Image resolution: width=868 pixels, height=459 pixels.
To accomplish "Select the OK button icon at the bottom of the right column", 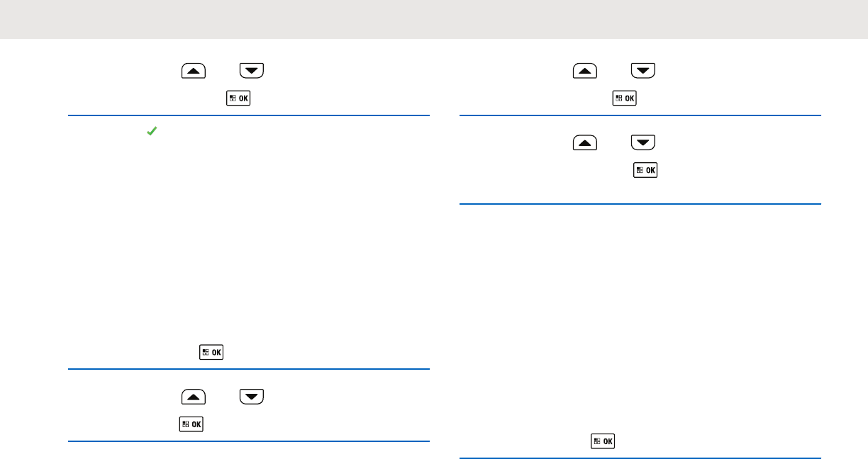I will pyautogui.click(x=603, y=441).
